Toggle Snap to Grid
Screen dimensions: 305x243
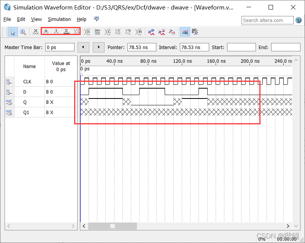(185, 32)
